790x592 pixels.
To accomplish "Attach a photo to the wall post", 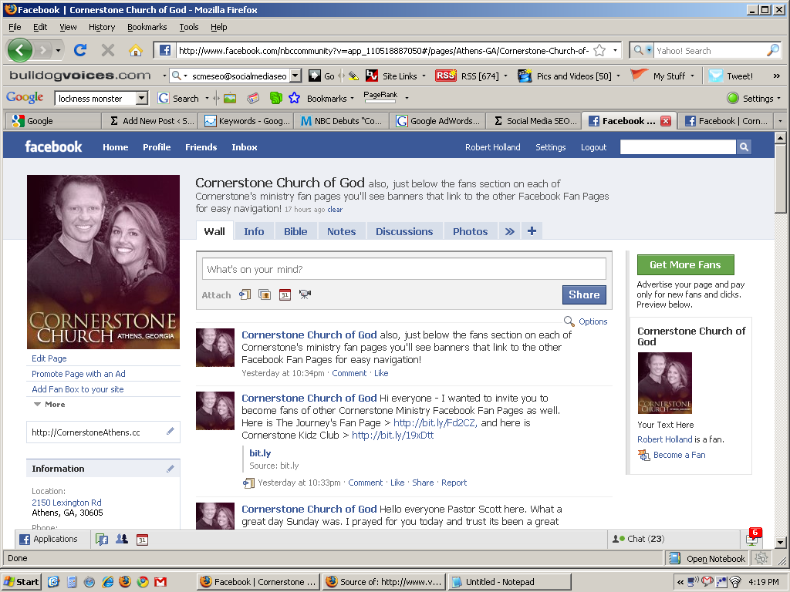I will pyautogui.click(x=265, y=294).
